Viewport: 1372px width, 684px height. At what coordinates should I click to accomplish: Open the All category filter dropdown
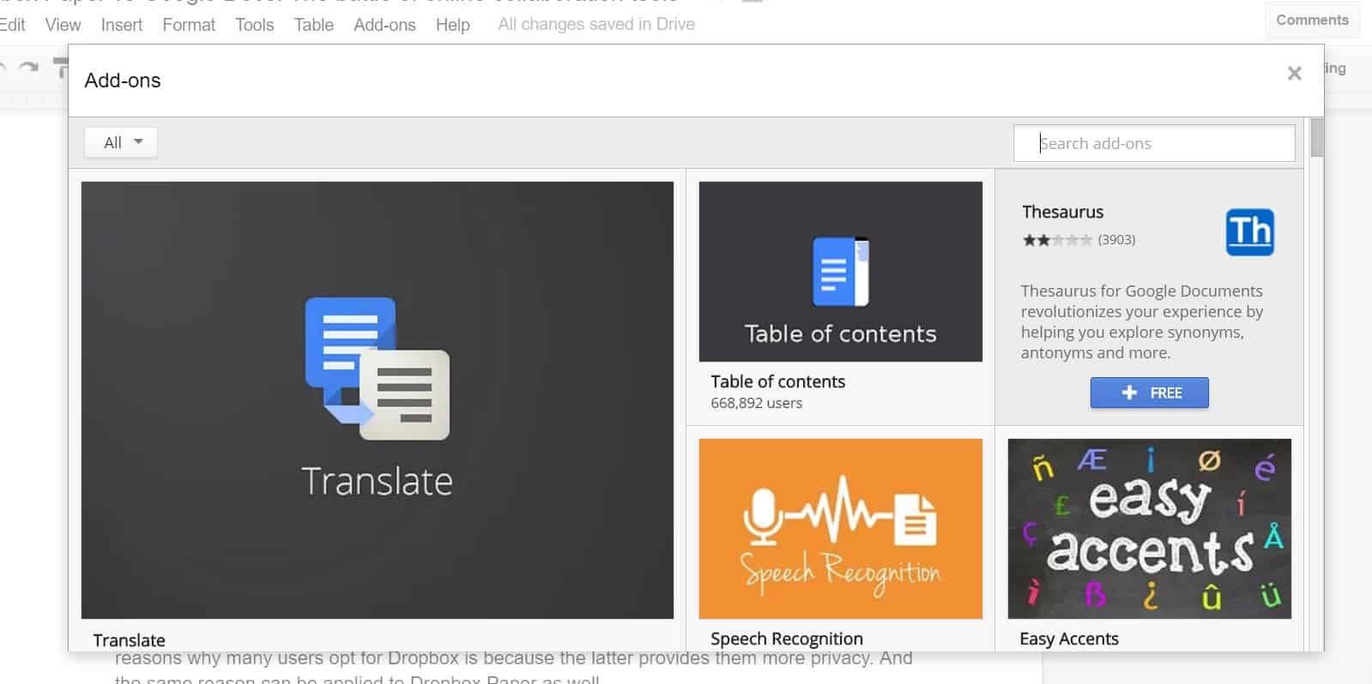pyautogui.click(x=121, y=142)
